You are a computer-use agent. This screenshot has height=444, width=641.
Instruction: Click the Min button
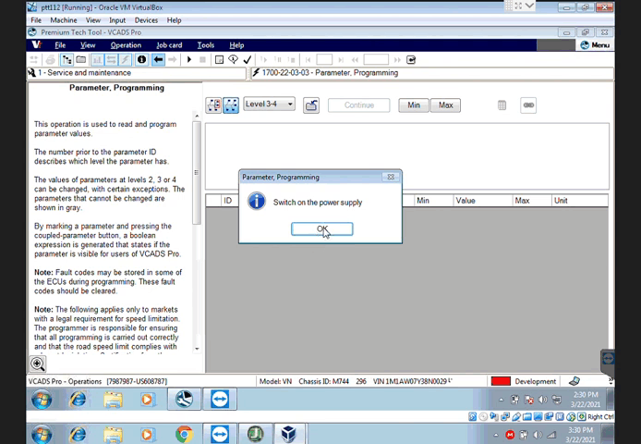(x=414, y=105)
